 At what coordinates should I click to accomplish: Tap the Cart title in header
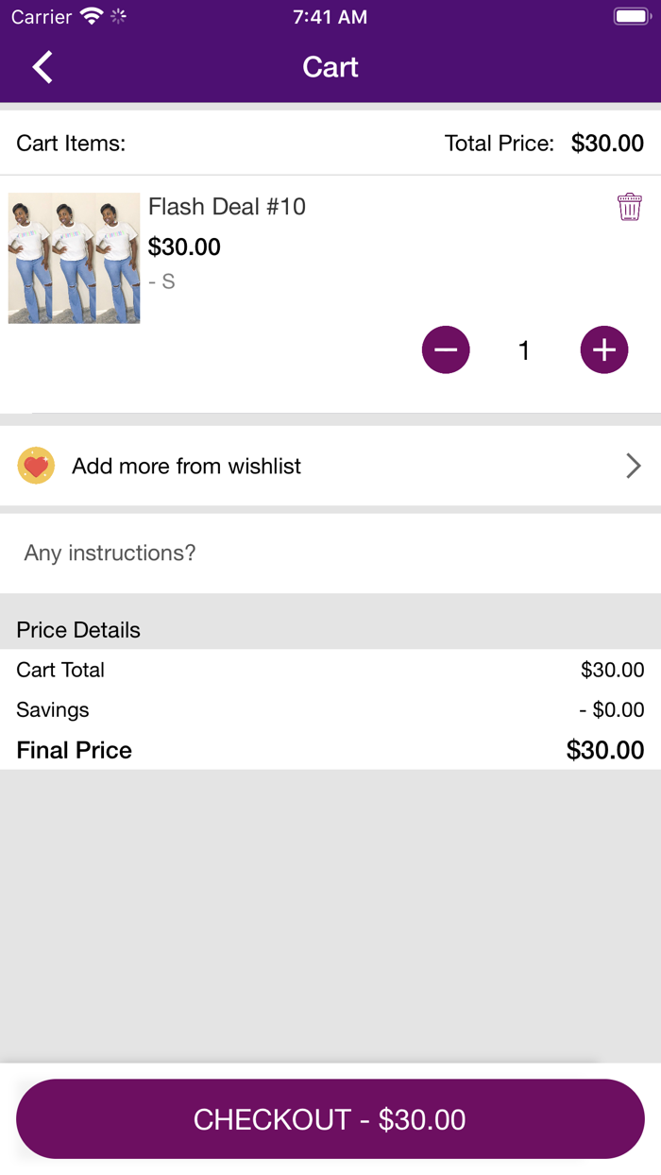[330, 67]
